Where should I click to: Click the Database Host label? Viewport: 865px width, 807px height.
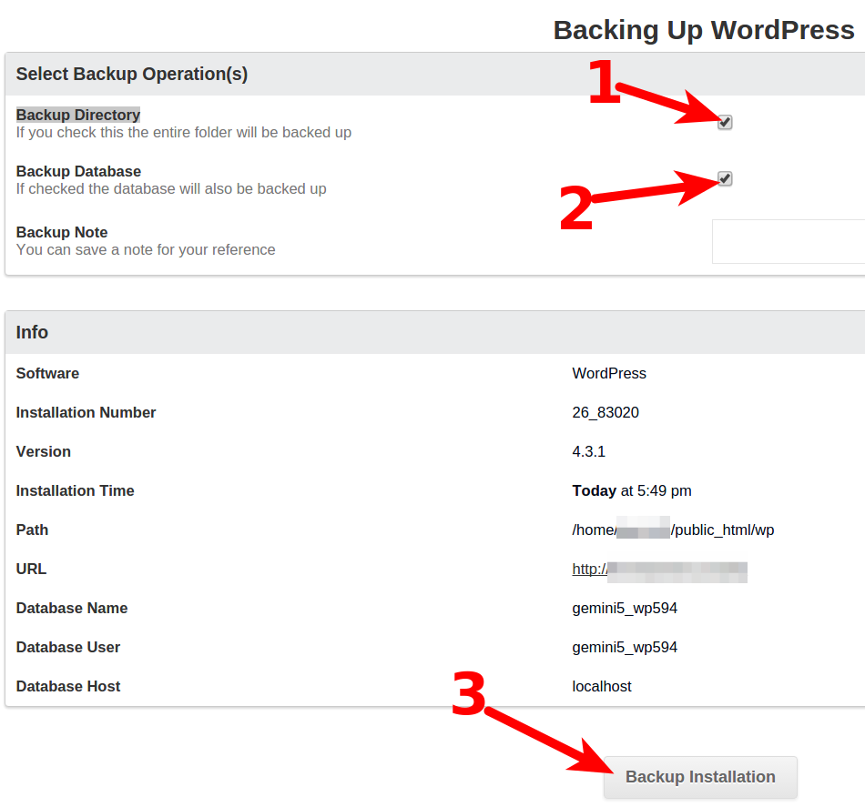(68, 686)
